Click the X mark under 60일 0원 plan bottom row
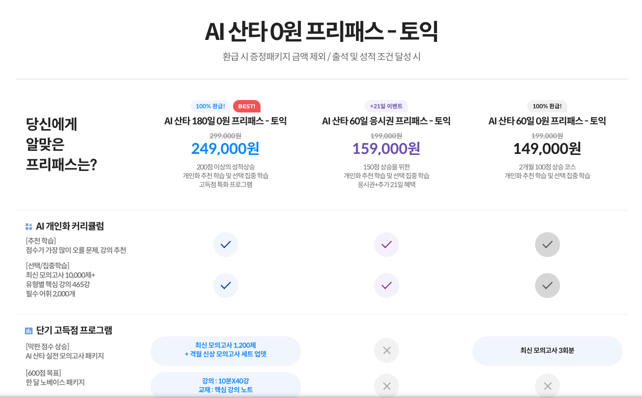 coord(548,386)
